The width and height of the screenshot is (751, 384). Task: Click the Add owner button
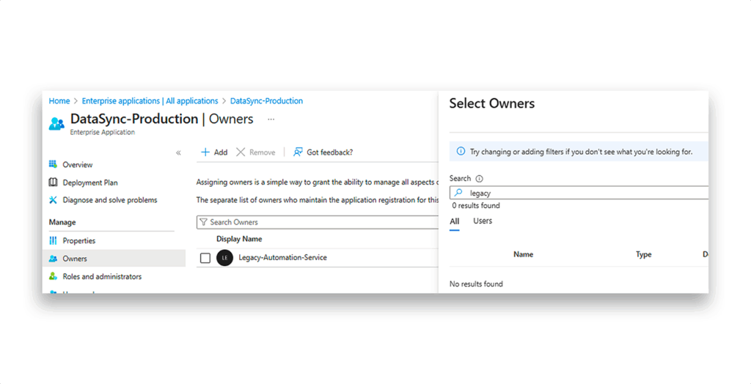click(213, 152)
